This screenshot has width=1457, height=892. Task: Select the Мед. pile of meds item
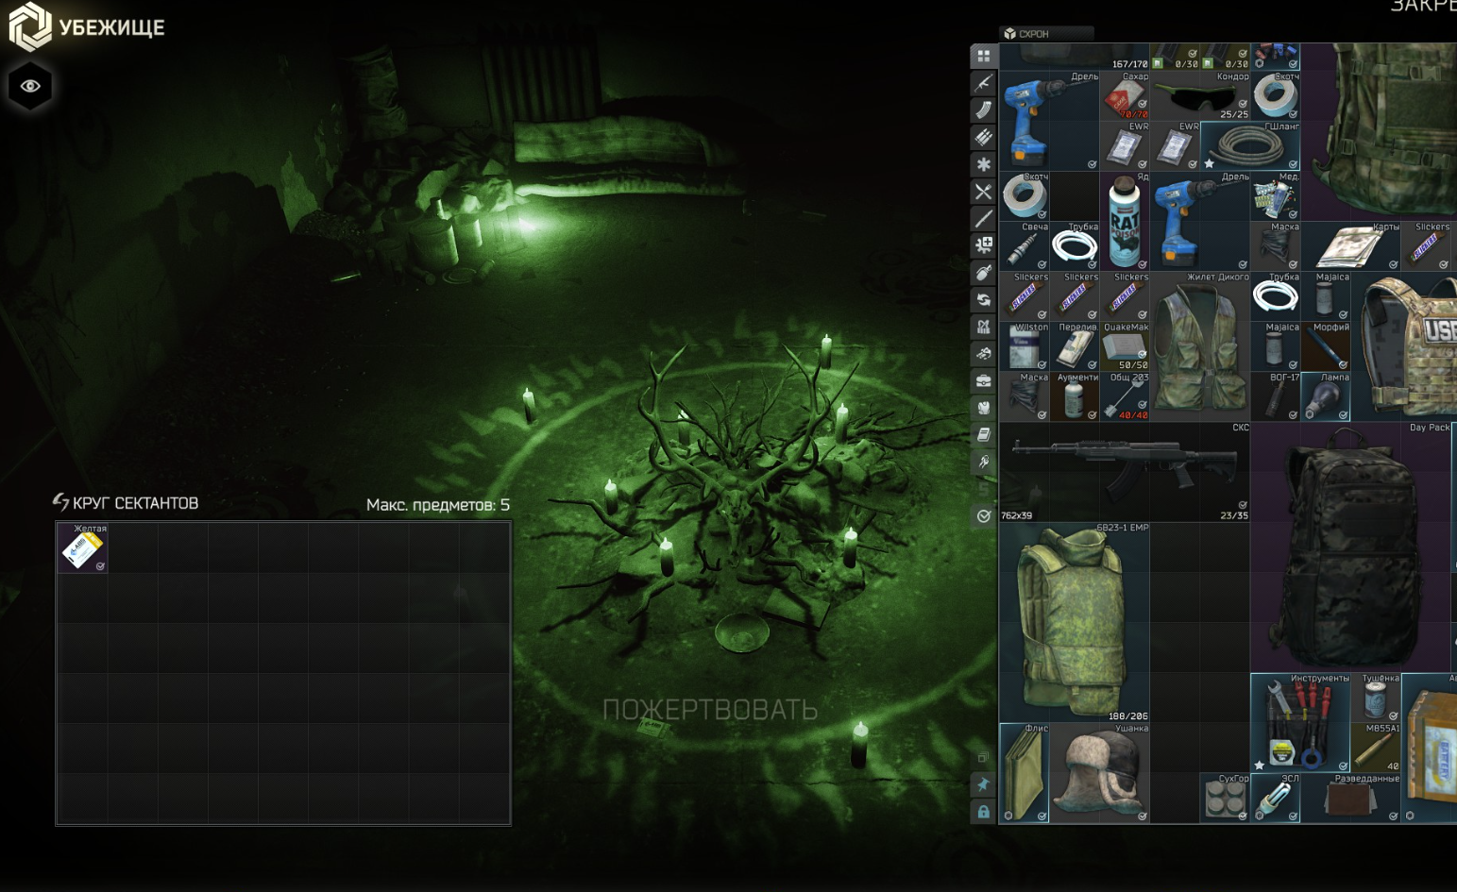pos(1275,195)
